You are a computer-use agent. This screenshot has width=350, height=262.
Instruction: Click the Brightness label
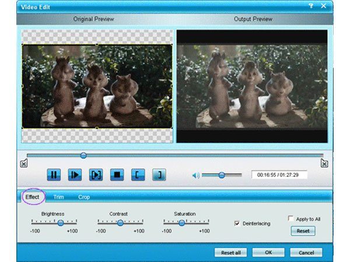[53, 214]
